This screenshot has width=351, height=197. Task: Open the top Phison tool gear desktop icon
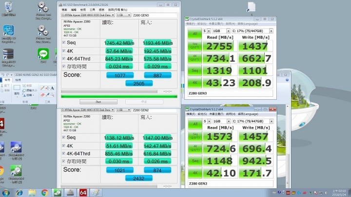[43, 10]
